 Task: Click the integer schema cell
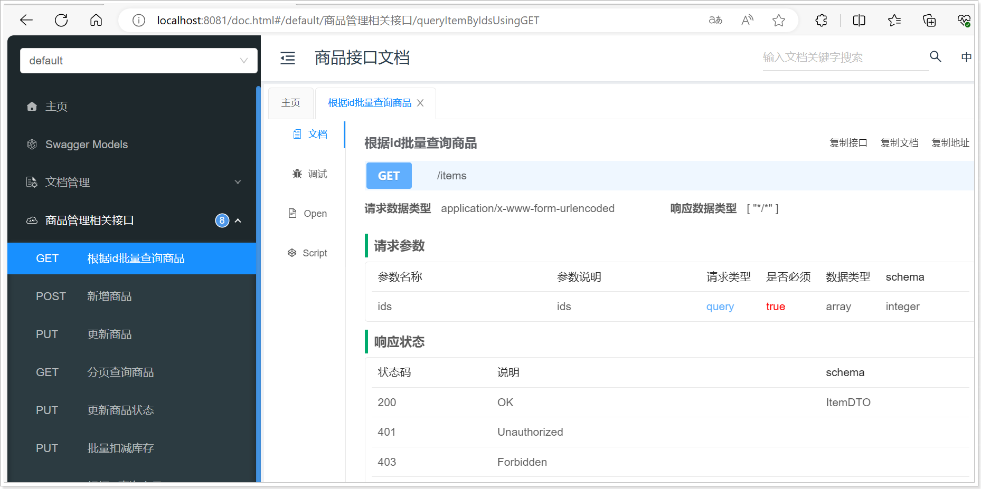click(902, 307)
